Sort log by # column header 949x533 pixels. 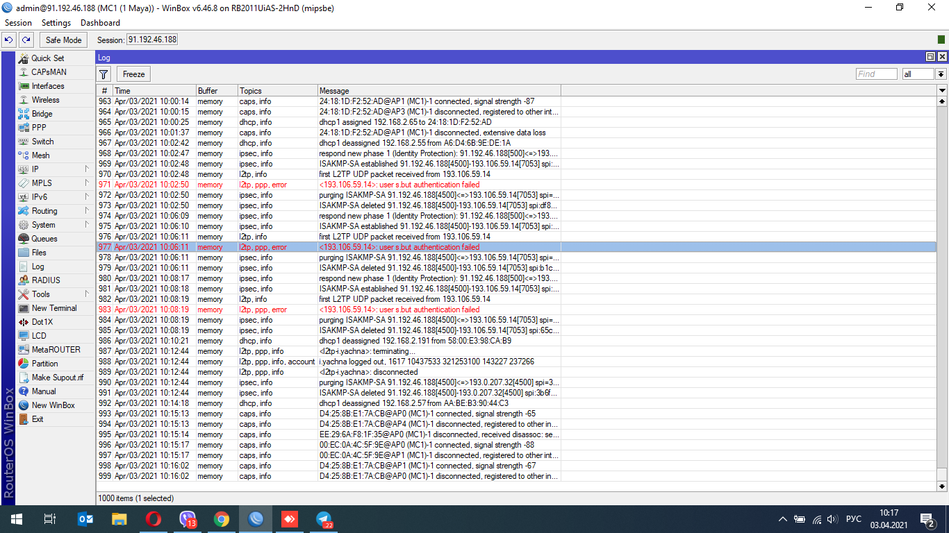[x=105, y=91]
